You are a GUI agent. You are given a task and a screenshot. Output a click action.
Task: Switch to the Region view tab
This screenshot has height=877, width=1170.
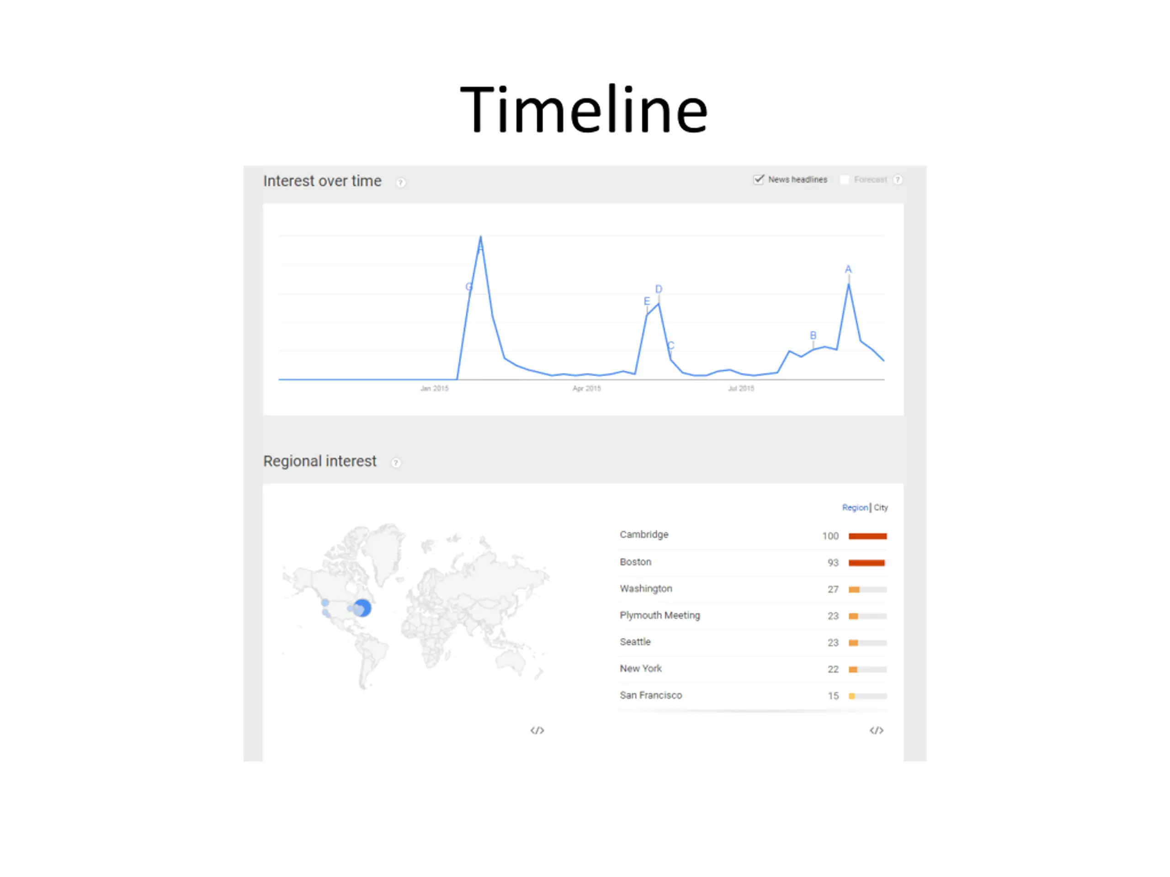point(854,507)
